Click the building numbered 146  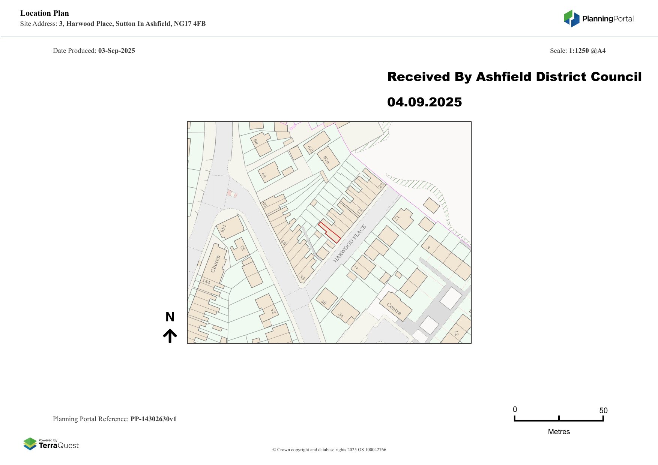230,227
